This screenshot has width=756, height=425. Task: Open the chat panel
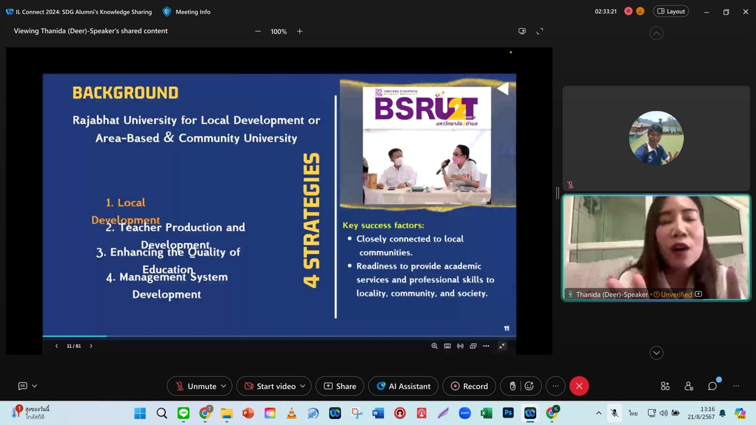(x=713, y=386)
